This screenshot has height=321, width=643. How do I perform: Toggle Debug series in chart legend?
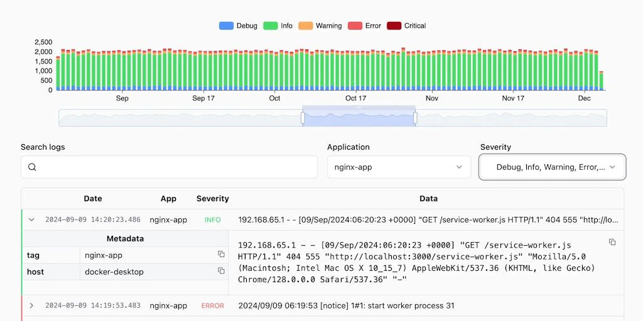238,26
